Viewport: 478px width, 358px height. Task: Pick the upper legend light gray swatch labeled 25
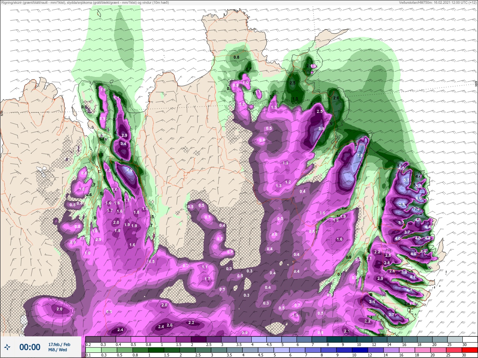click(455, 339)
